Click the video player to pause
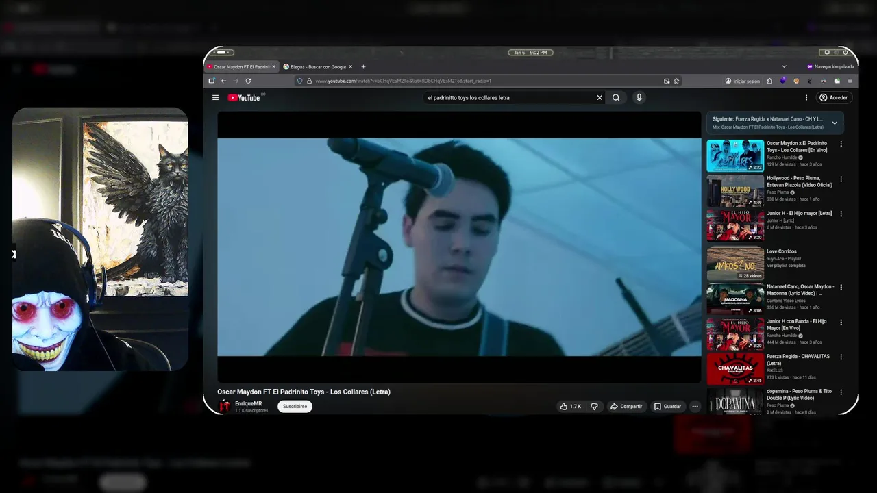Image resolution: width=877 pixels, height=493 pixels. pyautogui.click(x=459, y=246)
